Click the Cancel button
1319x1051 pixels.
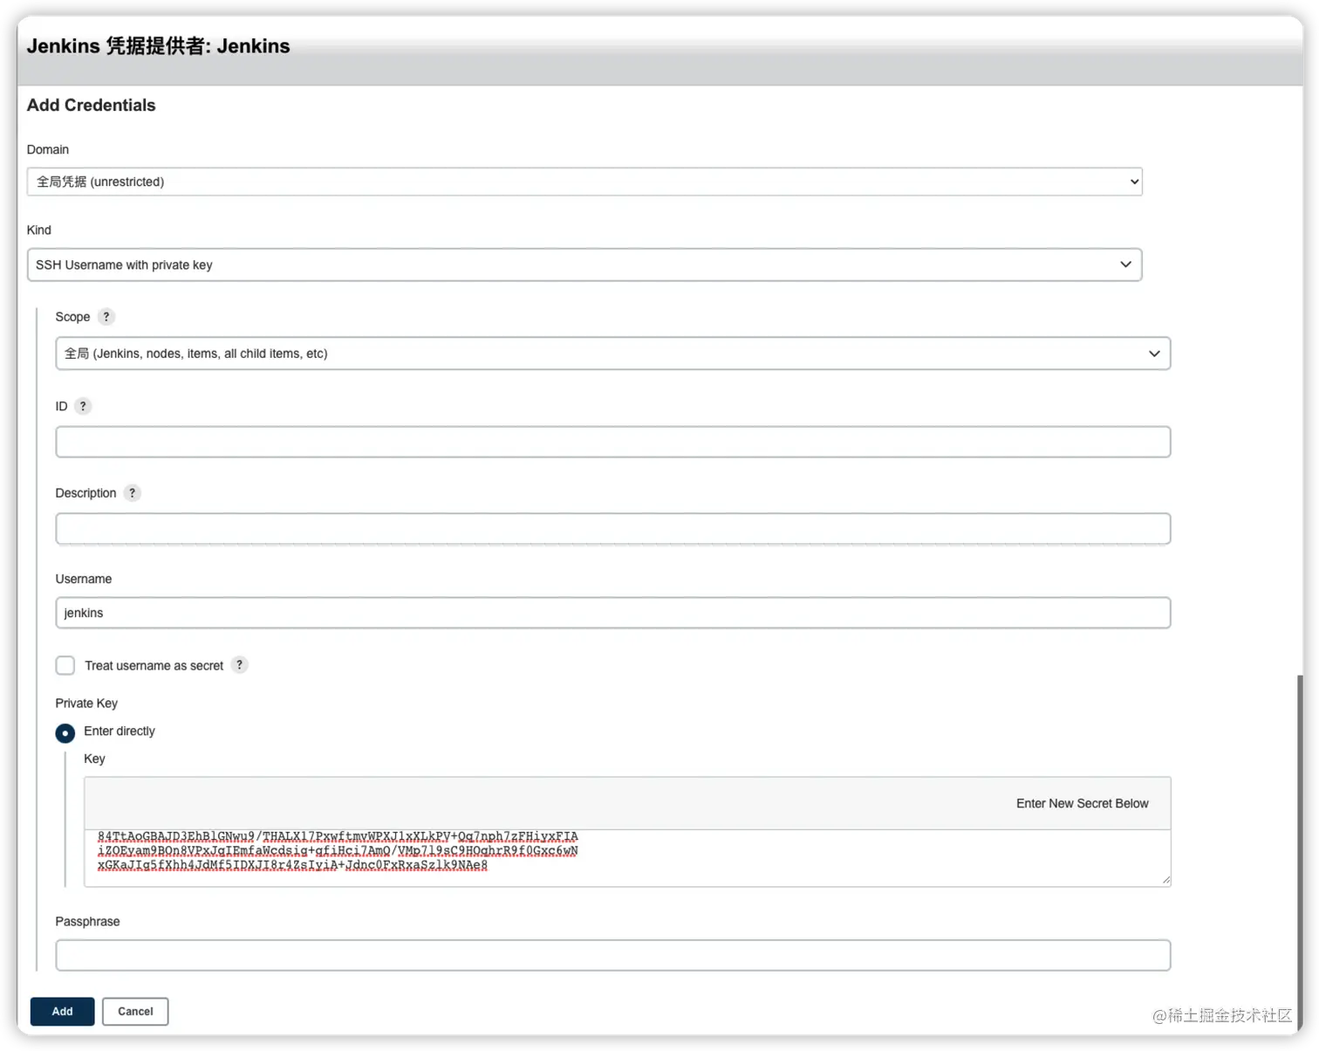tap(135, 1011)
